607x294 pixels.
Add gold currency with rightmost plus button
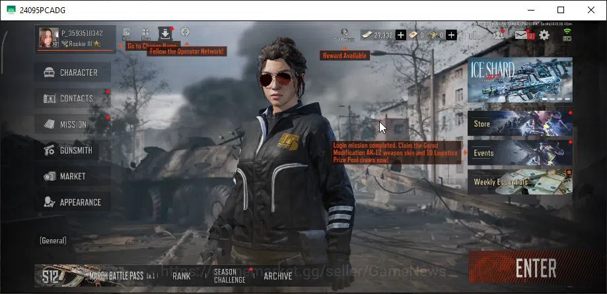click(451, 35)
